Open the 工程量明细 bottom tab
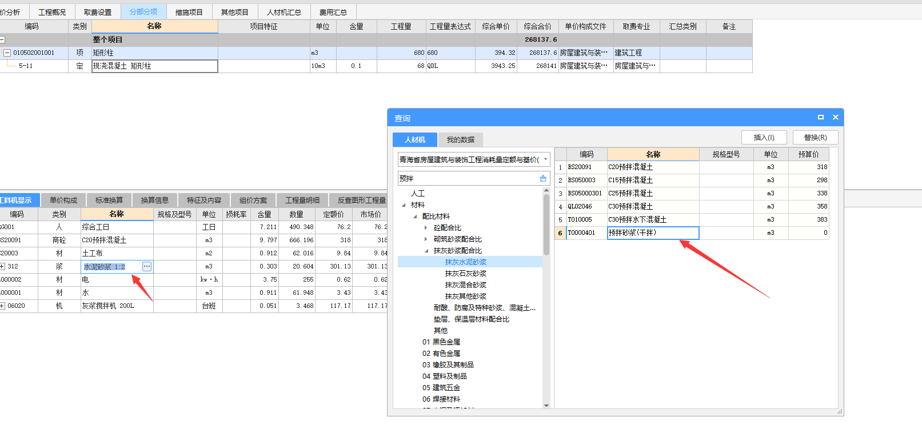 click(x=302, y=200)
